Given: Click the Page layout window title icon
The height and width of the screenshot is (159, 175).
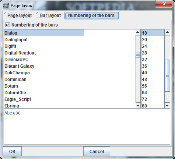Looking at the screenshot, I should (x=6, y=6).
